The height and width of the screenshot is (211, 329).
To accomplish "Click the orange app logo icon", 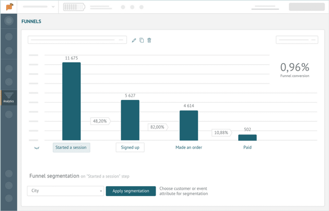I will (x=10, y=7).
